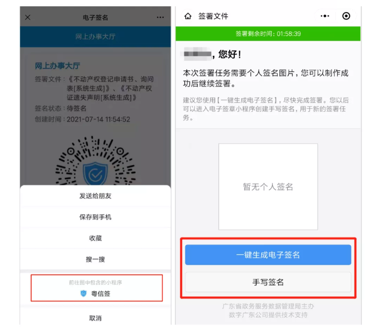Close the 电子签名 page with X icon

tap(28, 17)
